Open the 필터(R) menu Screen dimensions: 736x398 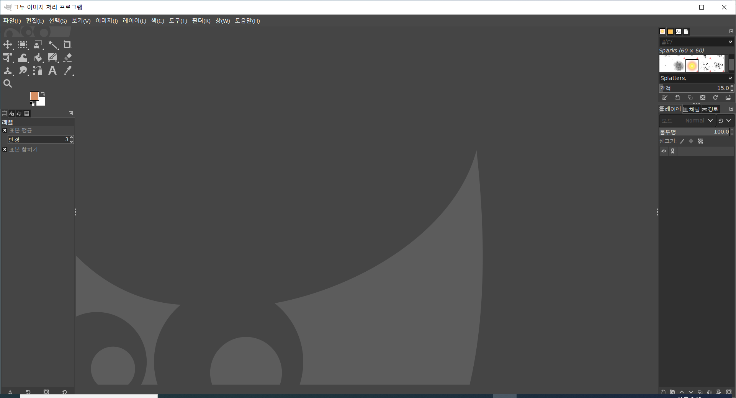coord(201,21)
